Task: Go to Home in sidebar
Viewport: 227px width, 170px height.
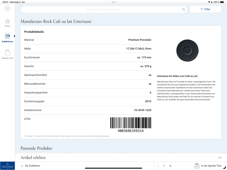Action: [7, 23]
